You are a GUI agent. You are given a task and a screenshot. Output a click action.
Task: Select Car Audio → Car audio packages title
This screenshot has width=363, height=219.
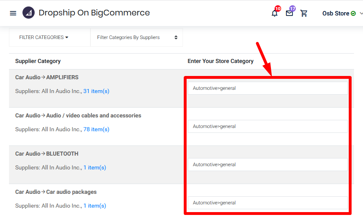pos(56,192)
